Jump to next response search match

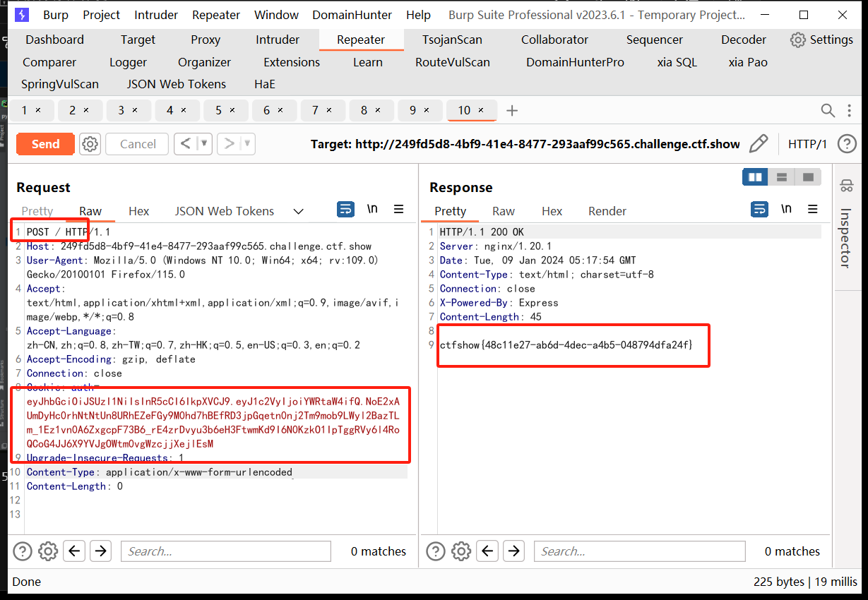pos(513,551)
